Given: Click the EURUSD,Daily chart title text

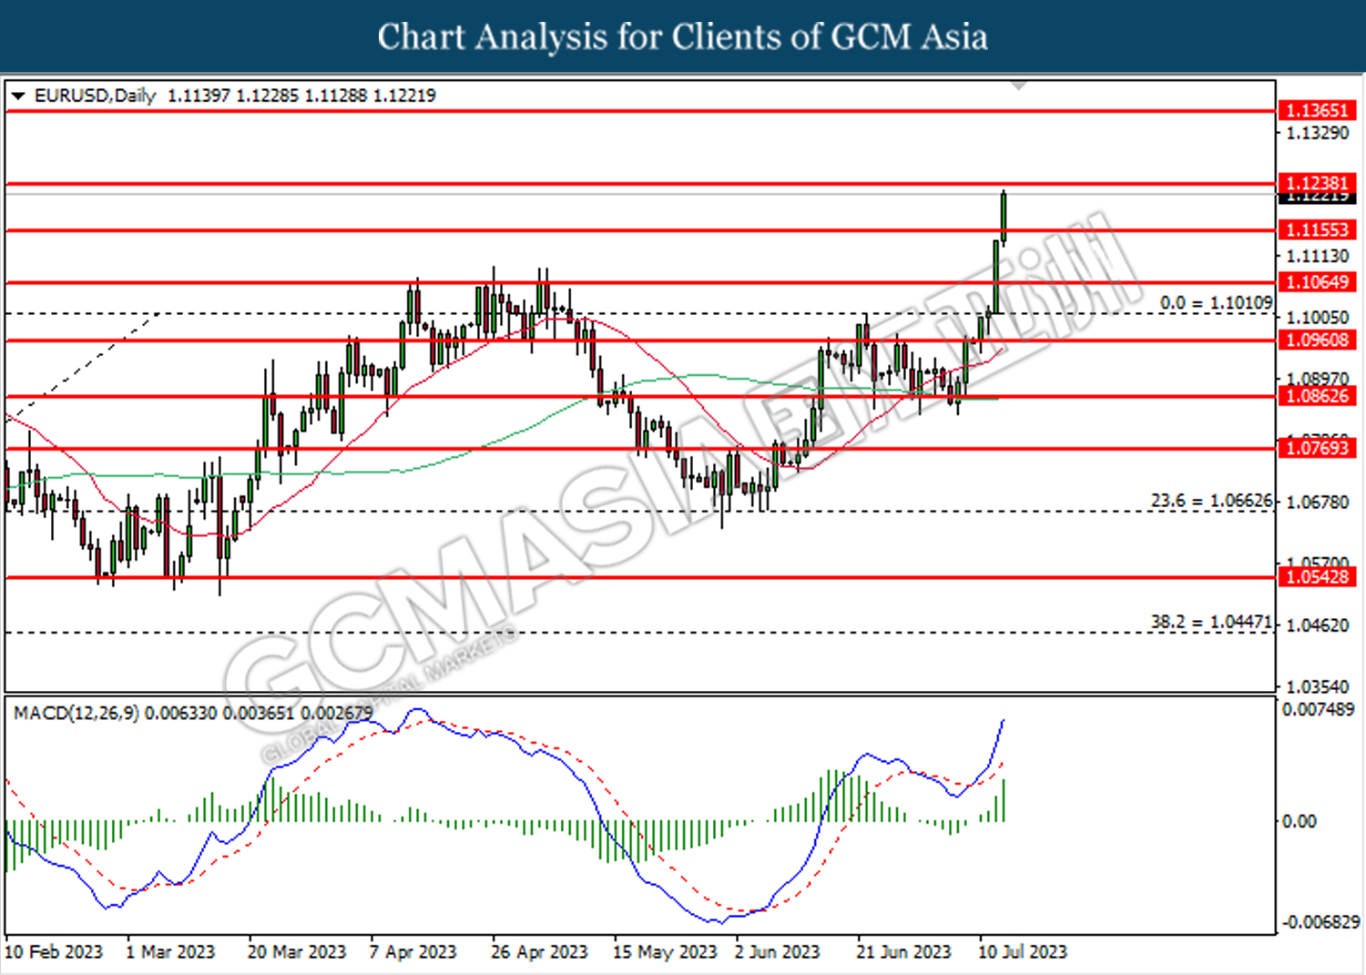Looking at the screenshot, I should (x=95, y=96).
